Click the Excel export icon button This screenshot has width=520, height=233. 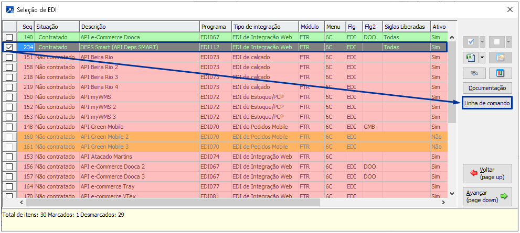[470, 58]
